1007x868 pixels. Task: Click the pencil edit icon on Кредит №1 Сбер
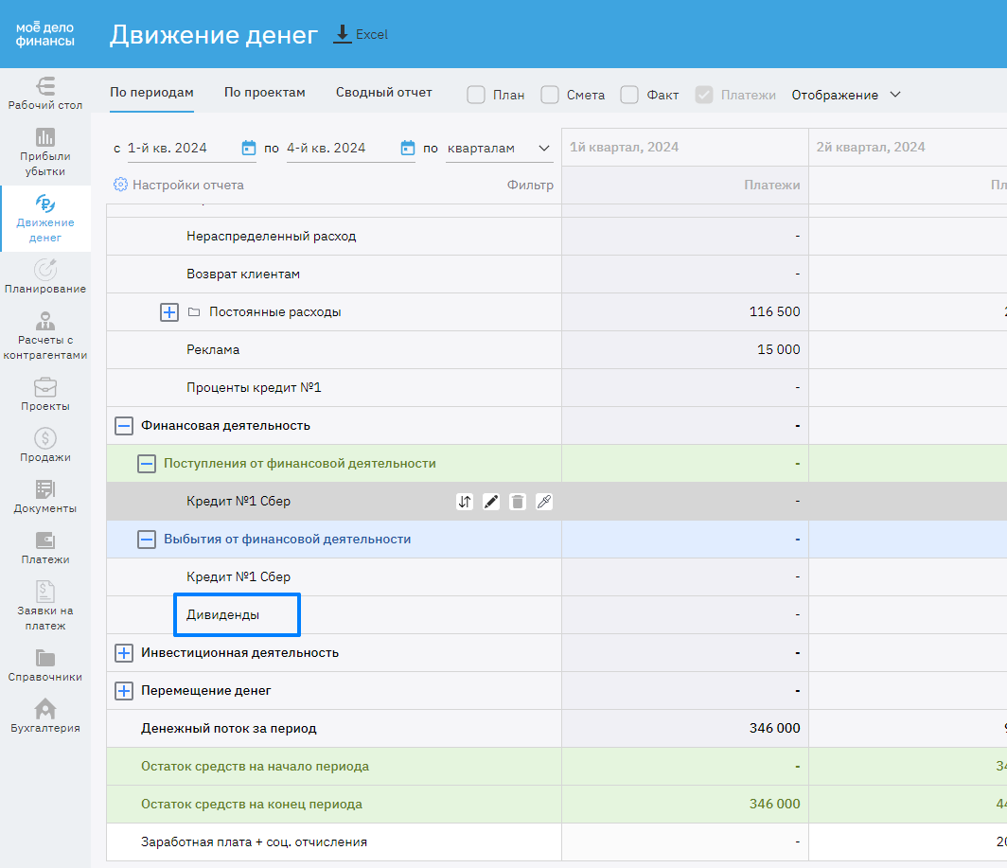(491, 502)
